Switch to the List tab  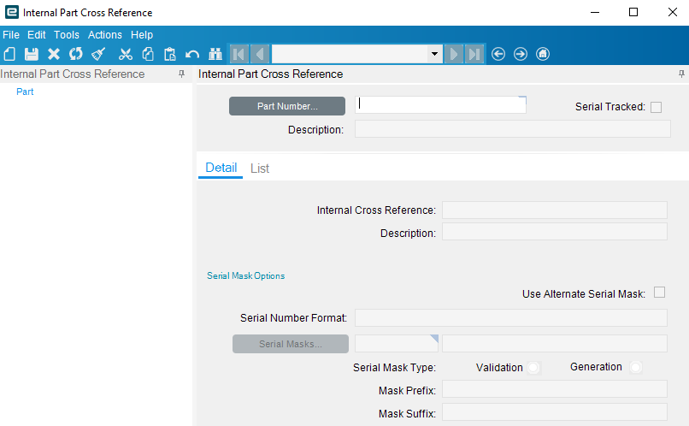point(260,169)
